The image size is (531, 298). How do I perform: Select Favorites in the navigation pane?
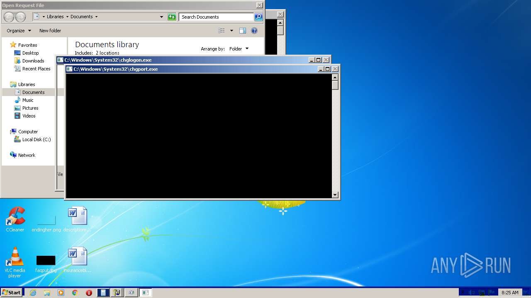(x=27, y=45)
